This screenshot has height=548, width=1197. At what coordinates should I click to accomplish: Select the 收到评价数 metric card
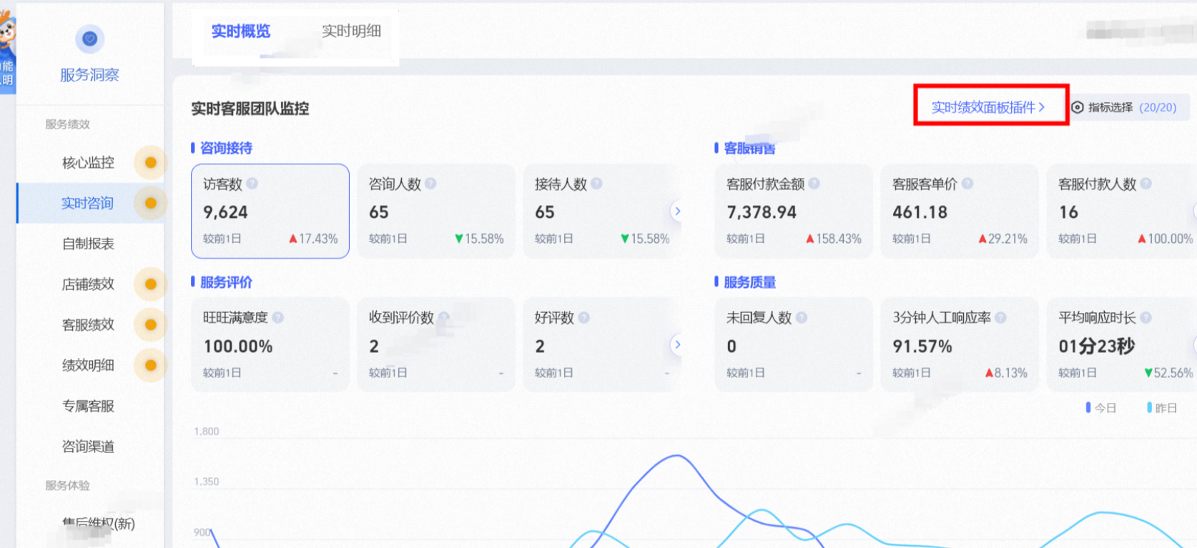coord(436,344)
